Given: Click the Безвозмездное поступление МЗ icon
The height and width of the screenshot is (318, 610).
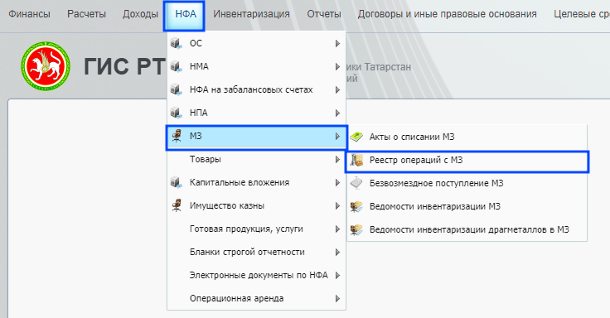Looking at the screenshot, I should 356,183.
